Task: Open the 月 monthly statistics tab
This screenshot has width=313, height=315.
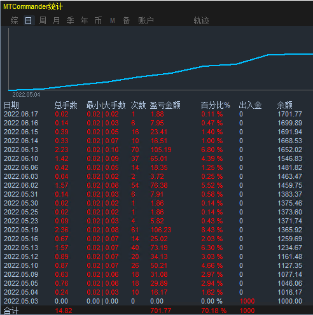Action: (x=56, y=20)
